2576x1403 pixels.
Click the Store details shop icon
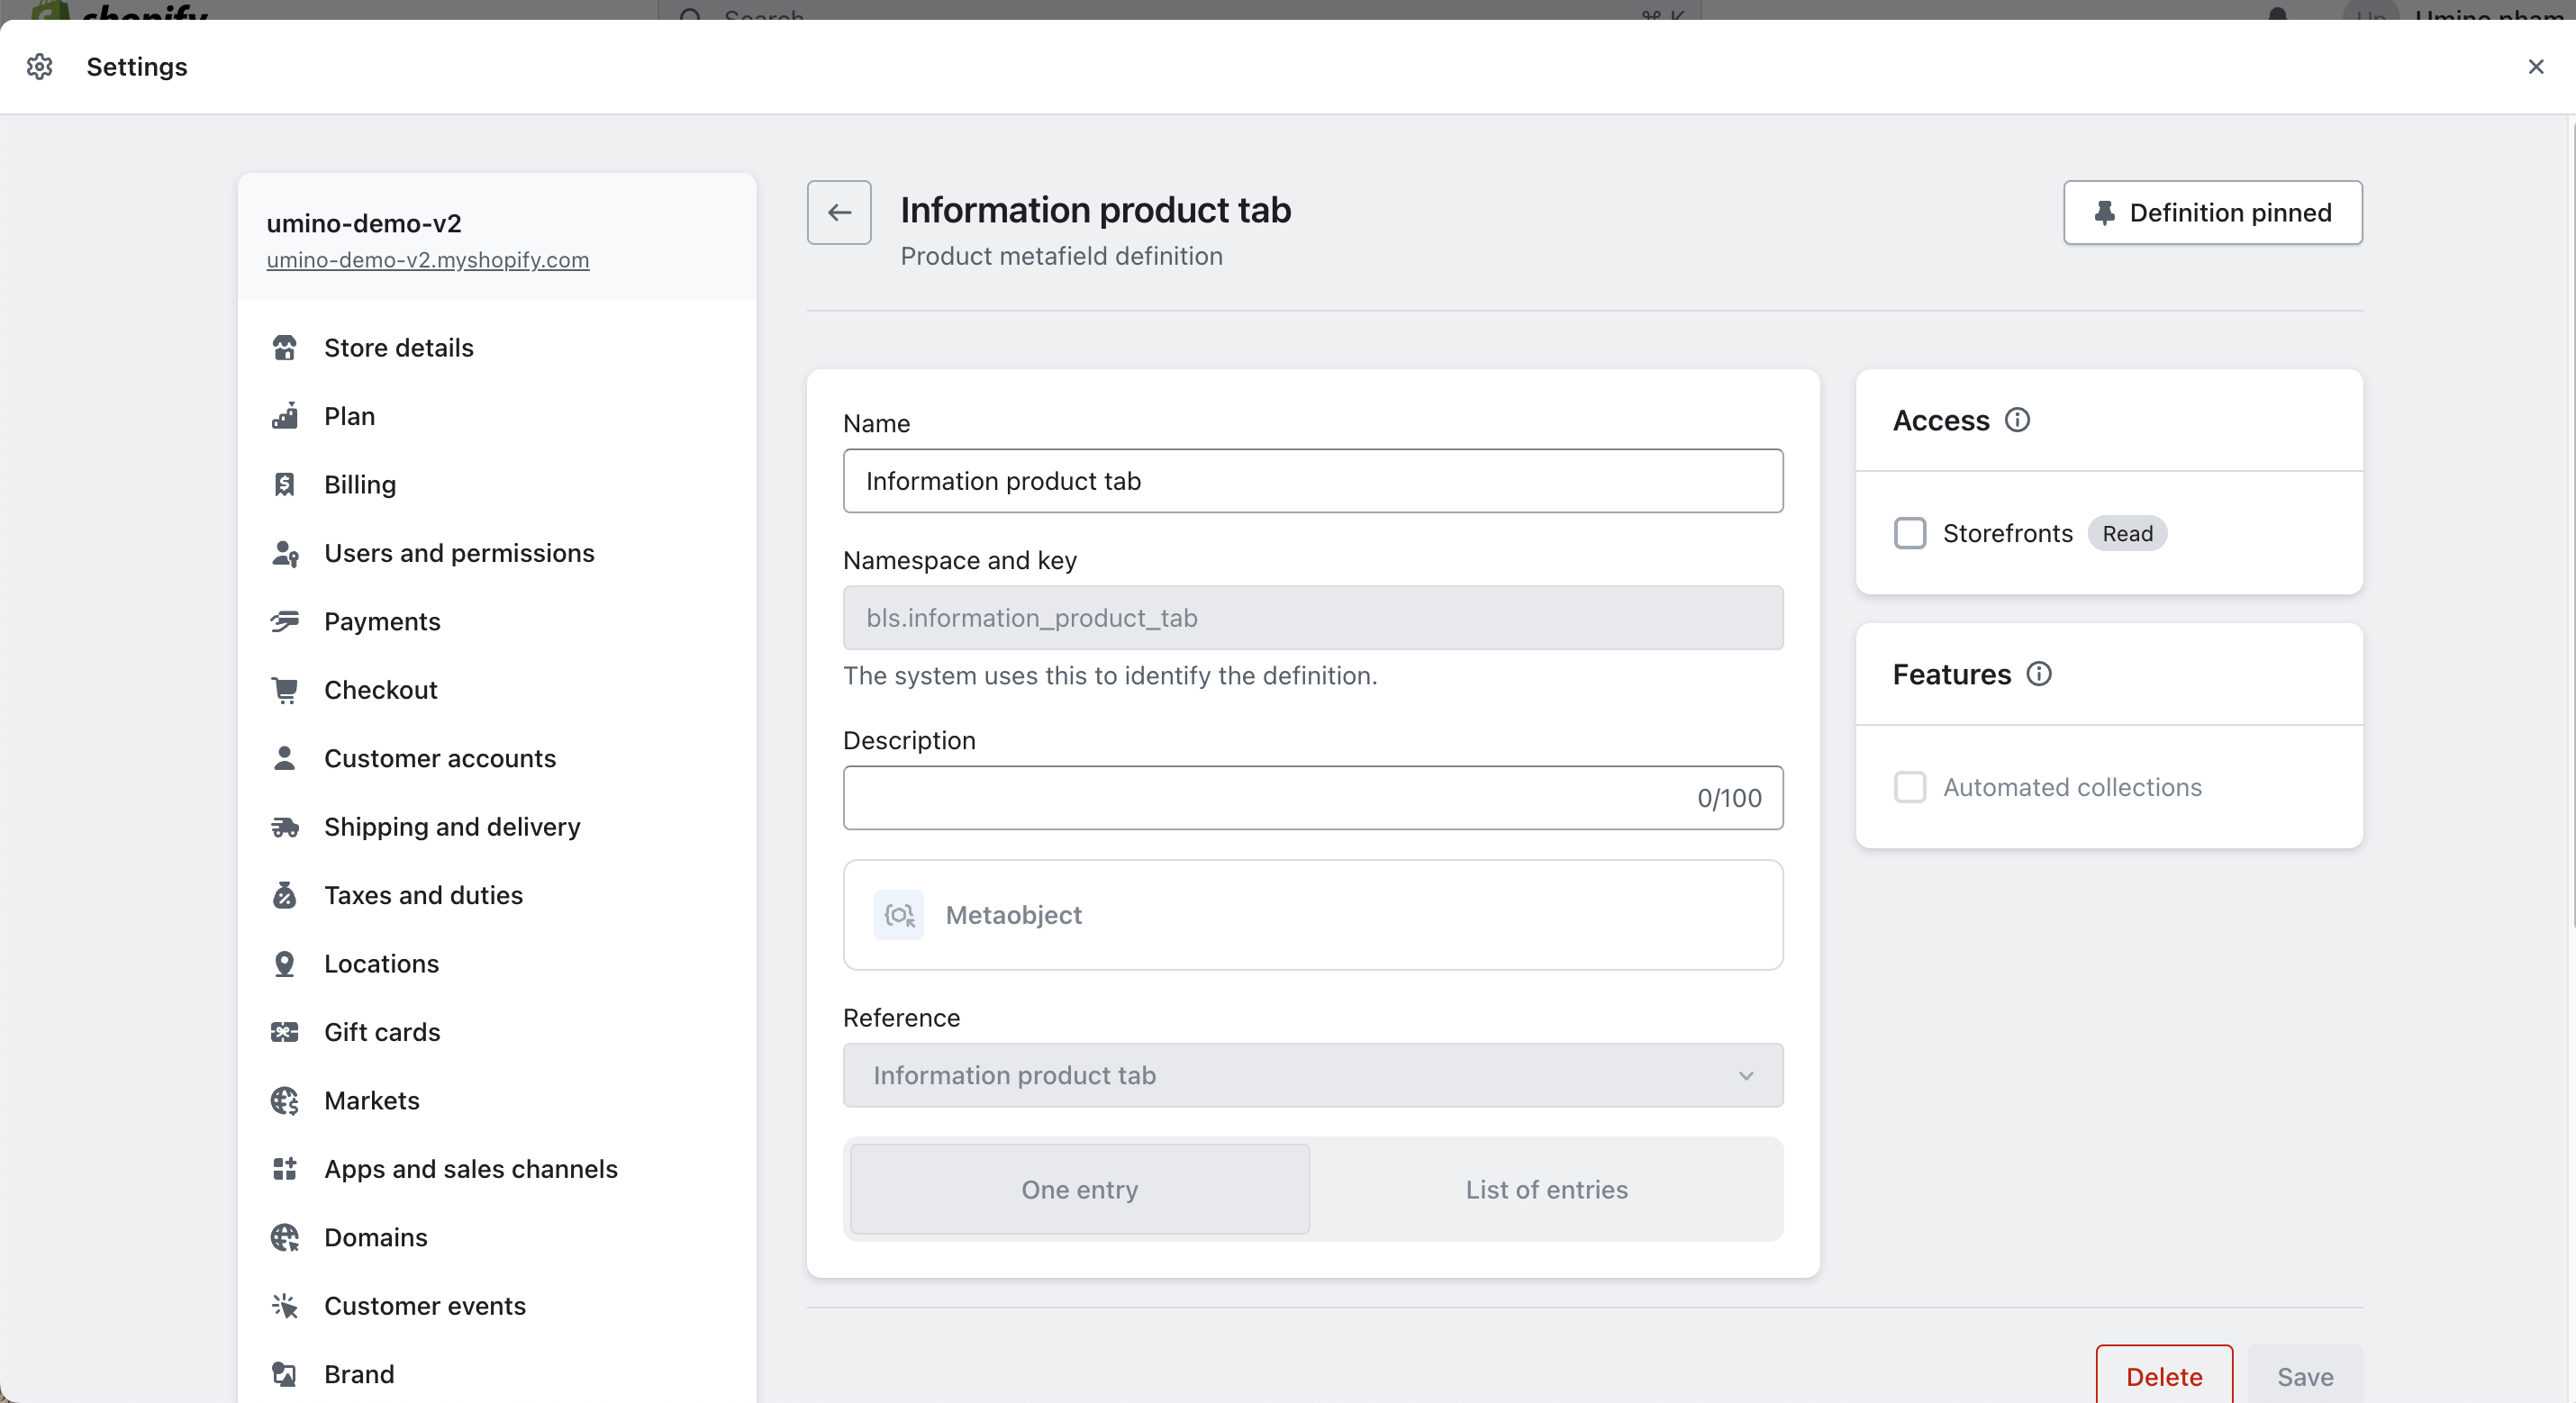285,347
